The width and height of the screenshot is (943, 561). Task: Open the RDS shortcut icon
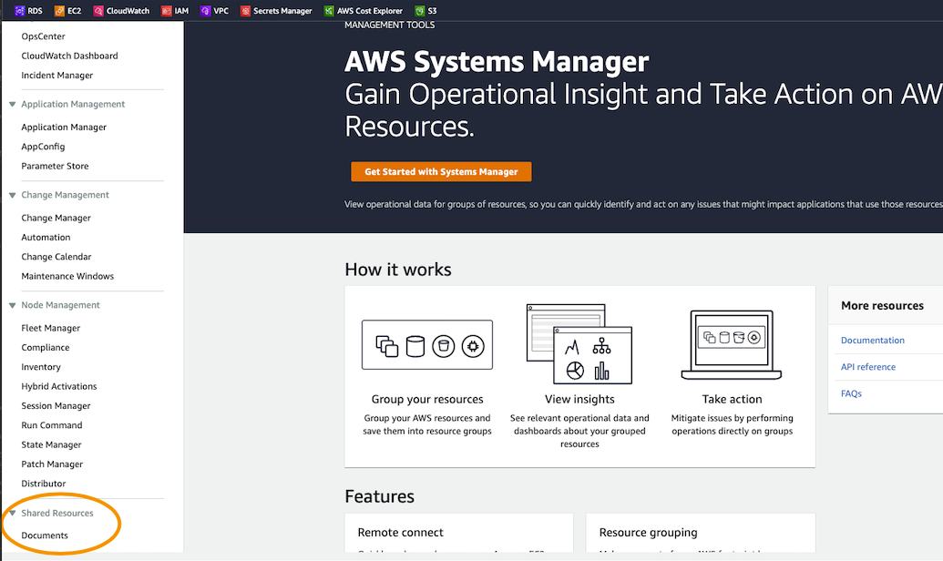click(20, 11)
